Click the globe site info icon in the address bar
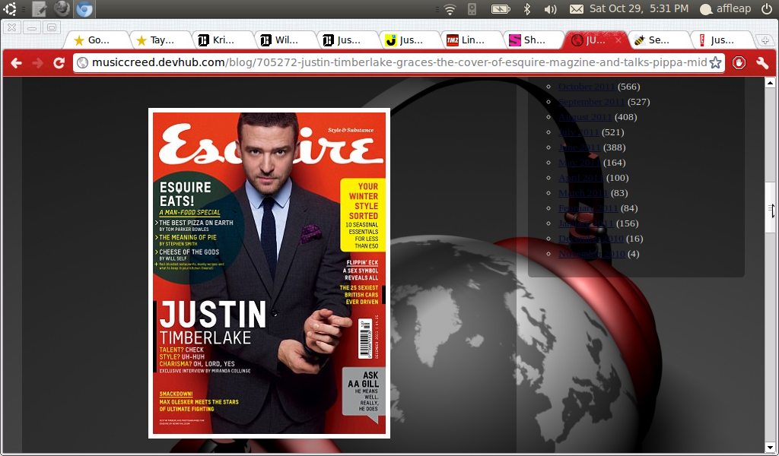This screenshot has width=779, height=456. click(x=82, y=62)
